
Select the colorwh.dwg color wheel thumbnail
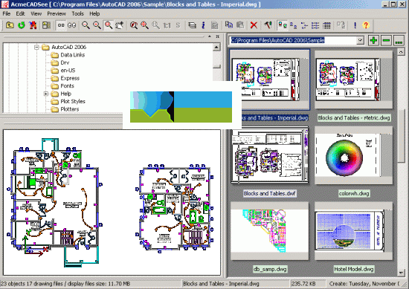coord(353,156)
